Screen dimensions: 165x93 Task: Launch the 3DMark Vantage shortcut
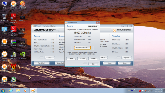pos(4,56)
